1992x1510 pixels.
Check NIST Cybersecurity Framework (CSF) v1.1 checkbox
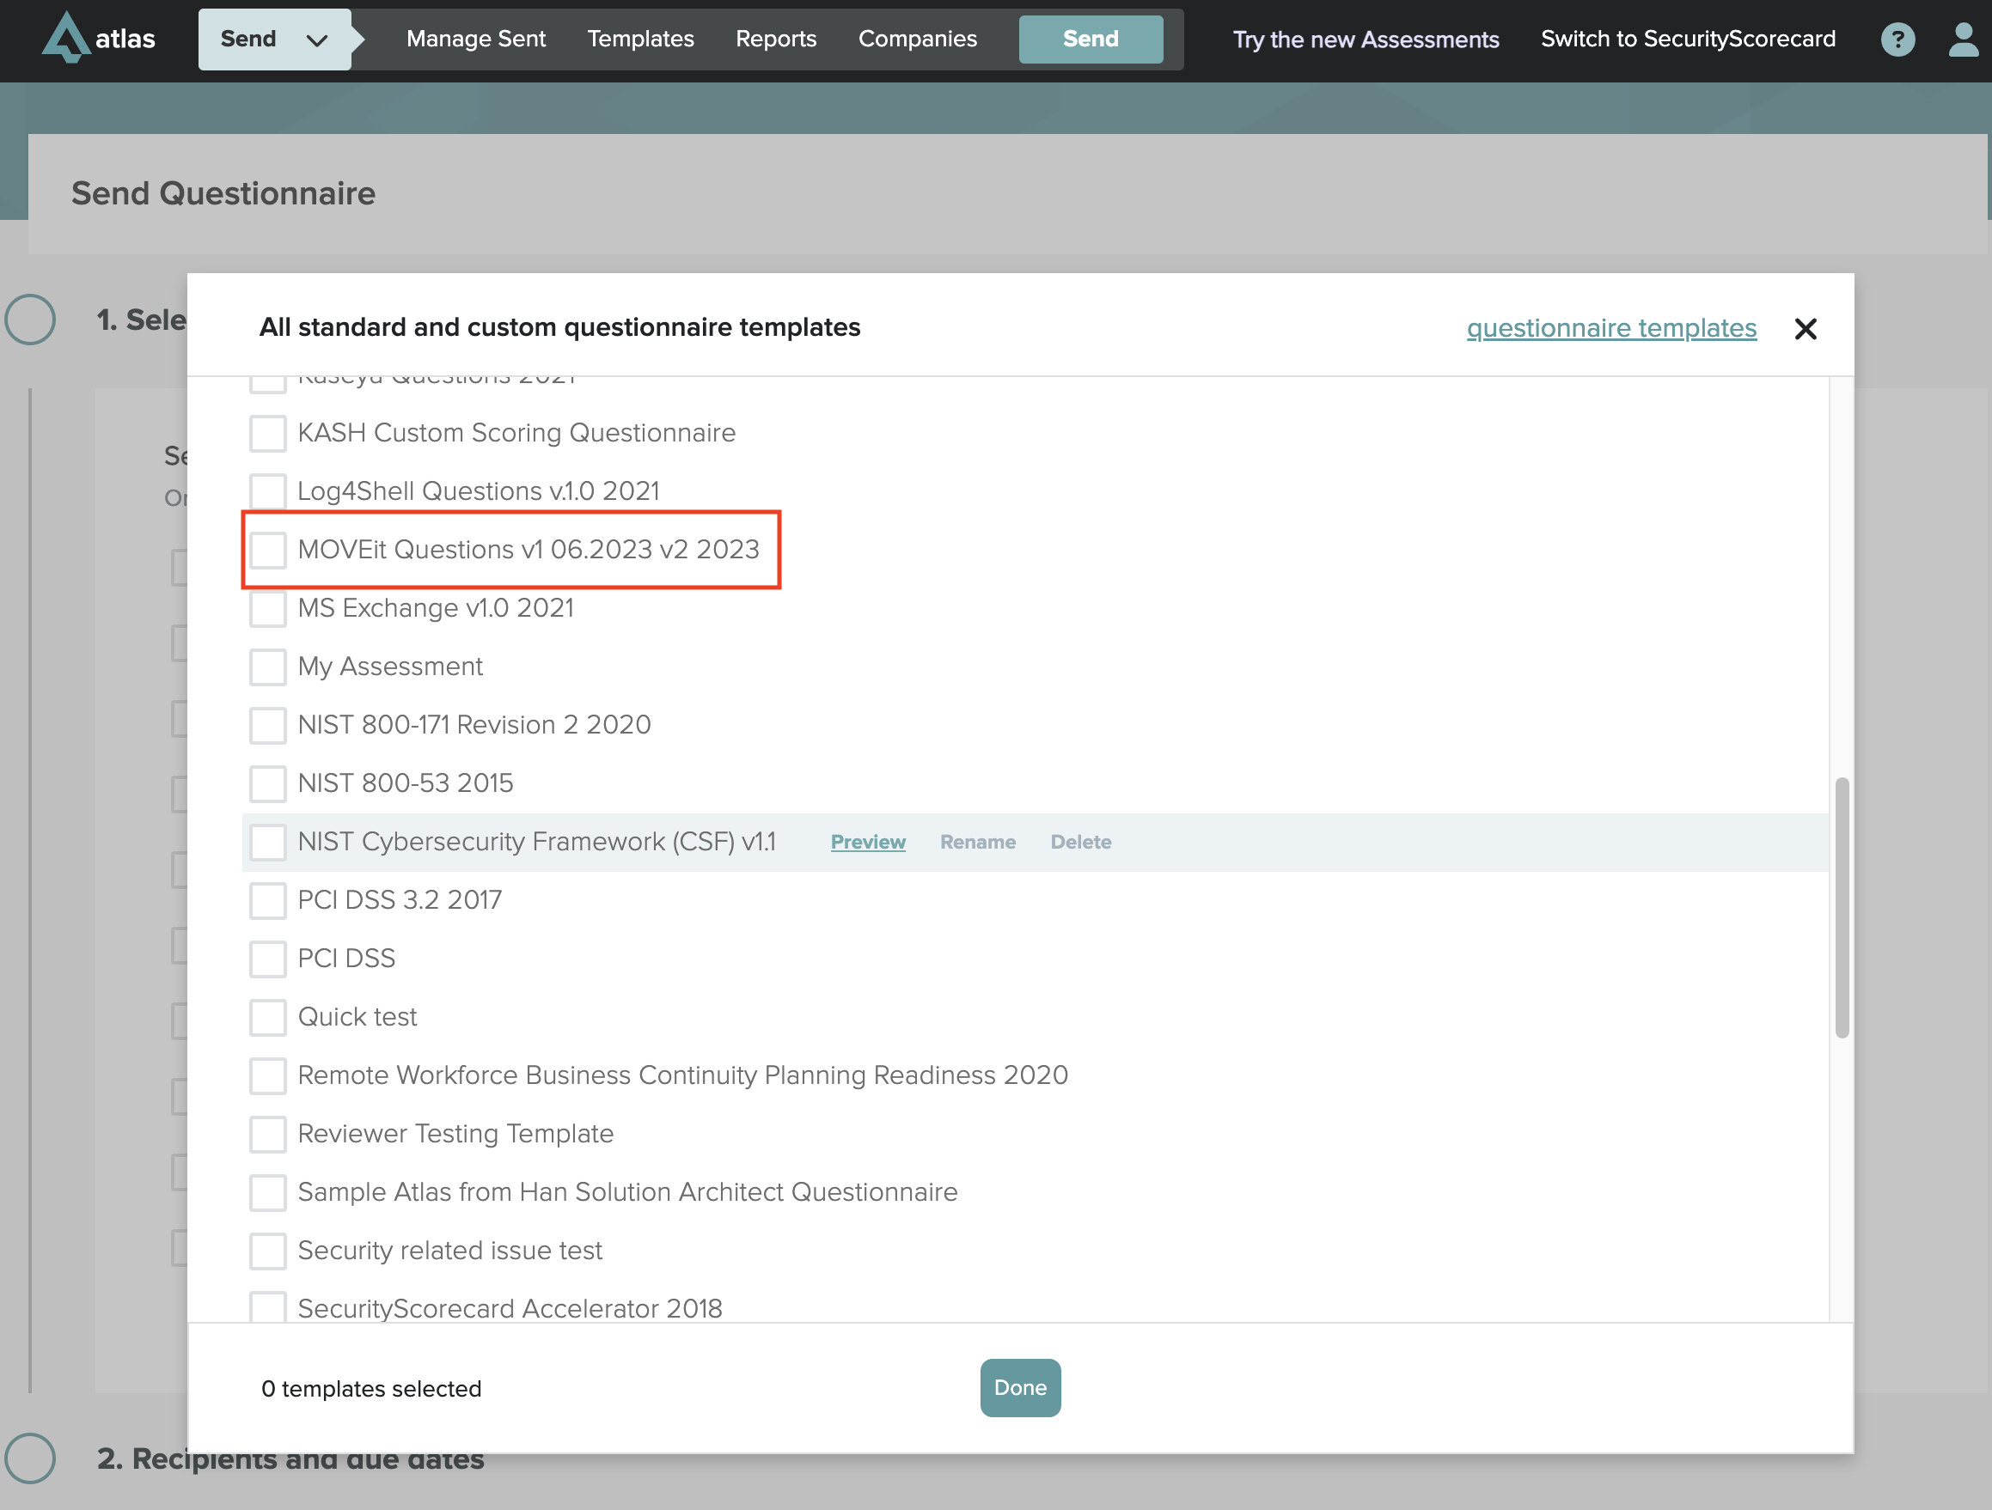coord(267,843)
